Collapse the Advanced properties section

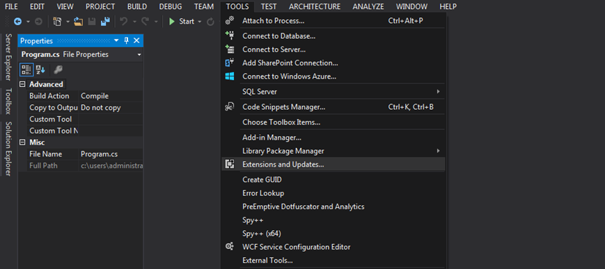pos(22,84)
